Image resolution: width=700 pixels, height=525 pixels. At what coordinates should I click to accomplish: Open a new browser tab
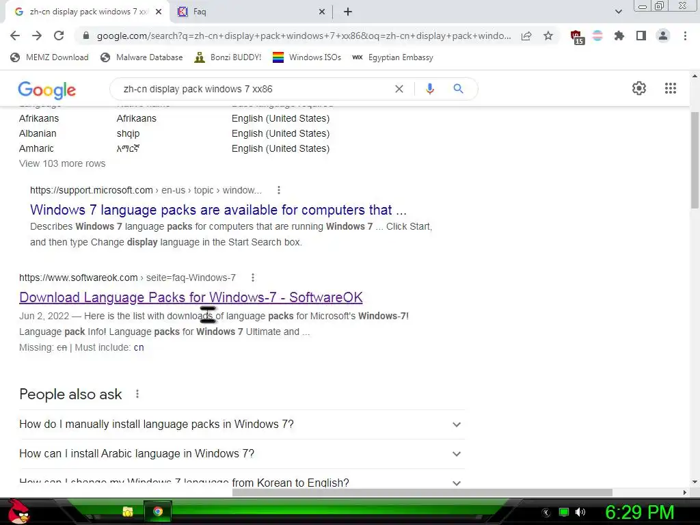tap(348, 12)
